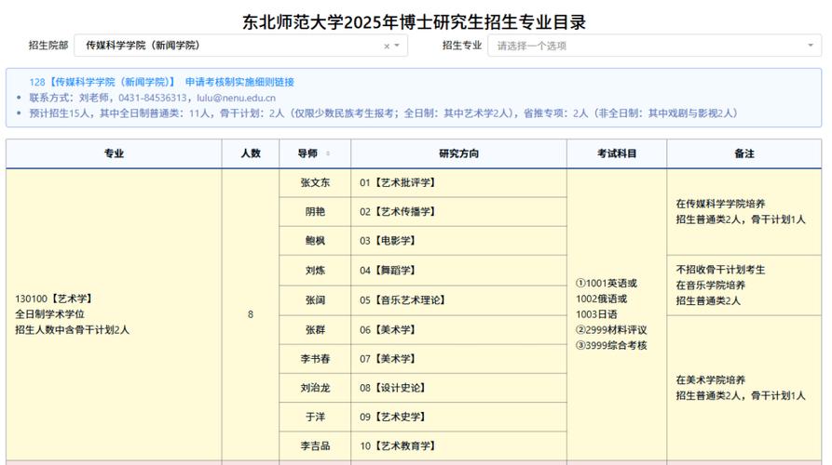Click the enrollment count 8 cell
This screenshot has height=465, width=832.
coord(251,314)
